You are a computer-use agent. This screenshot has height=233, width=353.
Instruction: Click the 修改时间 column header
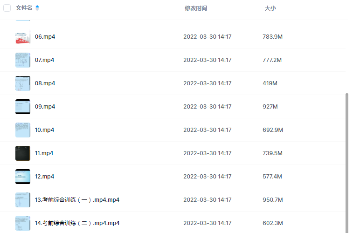tap(196, 8)
